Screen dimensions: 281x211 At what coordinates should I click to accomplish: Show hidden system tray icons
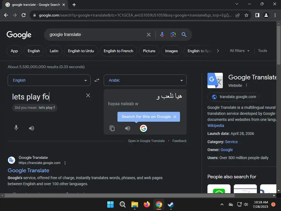[222, 204]
